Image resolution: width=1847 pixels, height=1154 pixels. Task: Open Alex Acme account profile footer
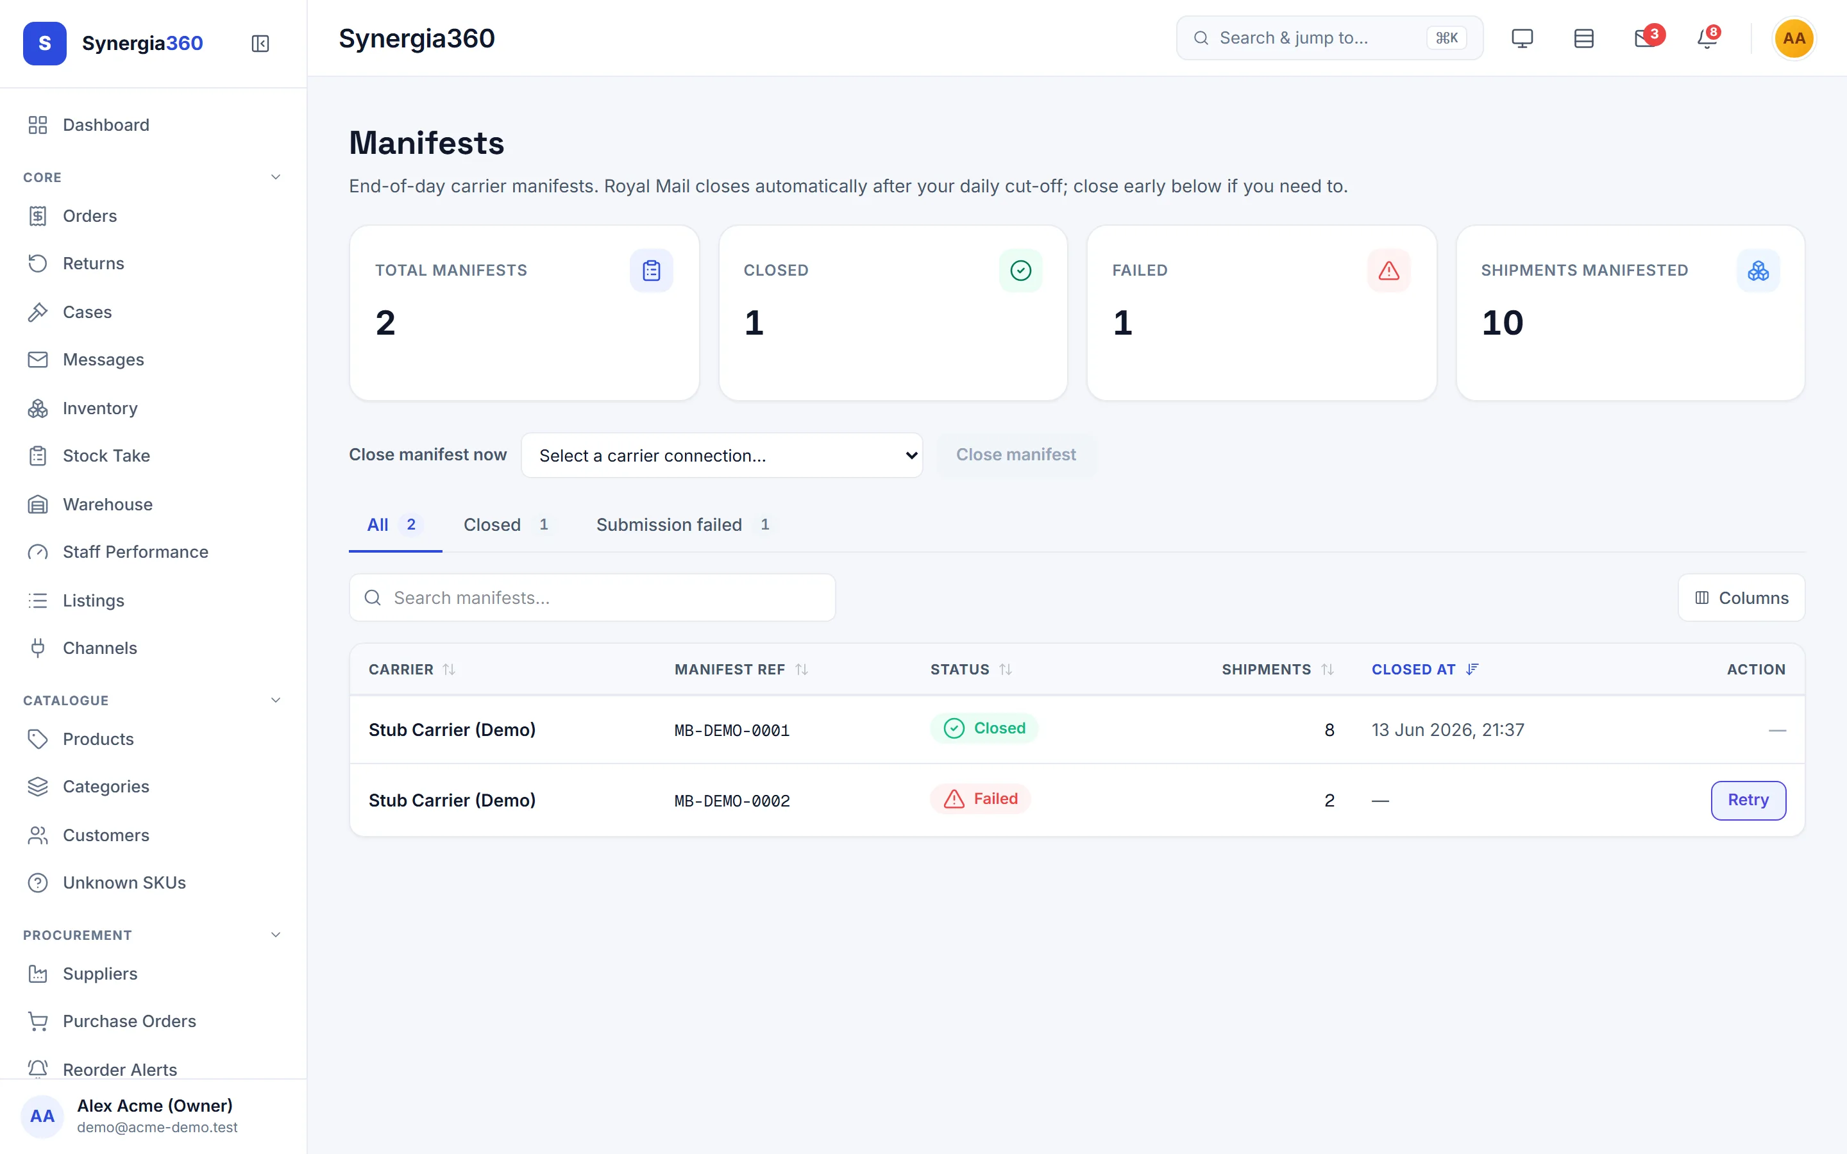[x=153, y=1116]
